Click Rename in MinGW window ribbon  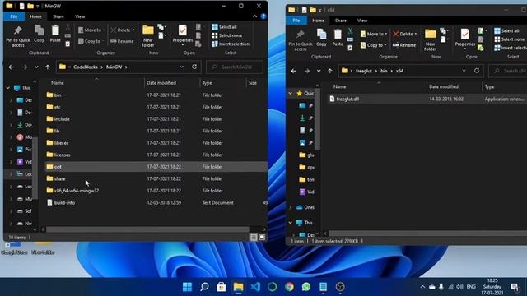click(122, 41)
